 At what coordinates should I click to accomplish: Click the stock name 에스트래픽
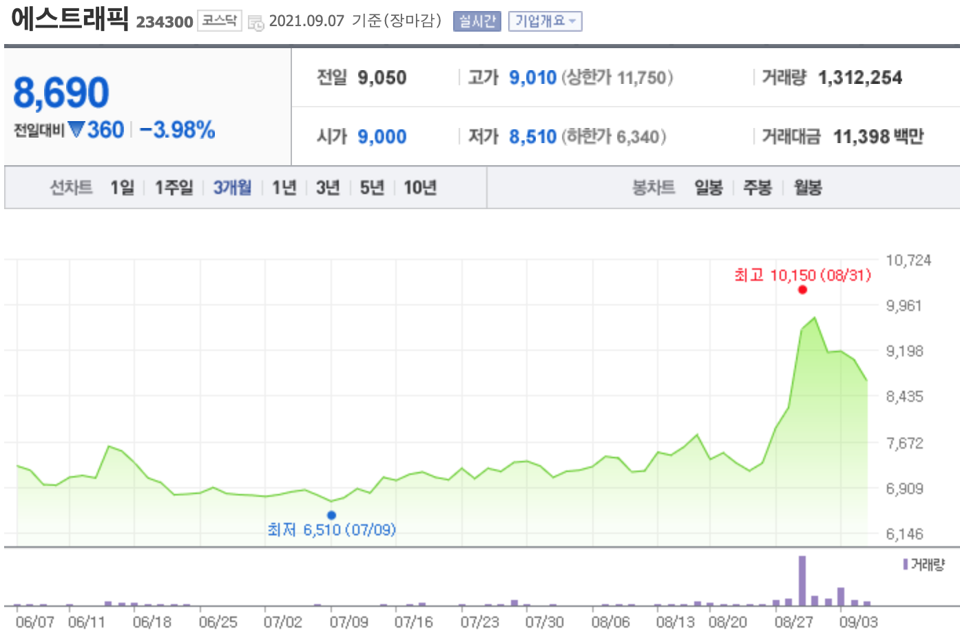coord(70,19)
